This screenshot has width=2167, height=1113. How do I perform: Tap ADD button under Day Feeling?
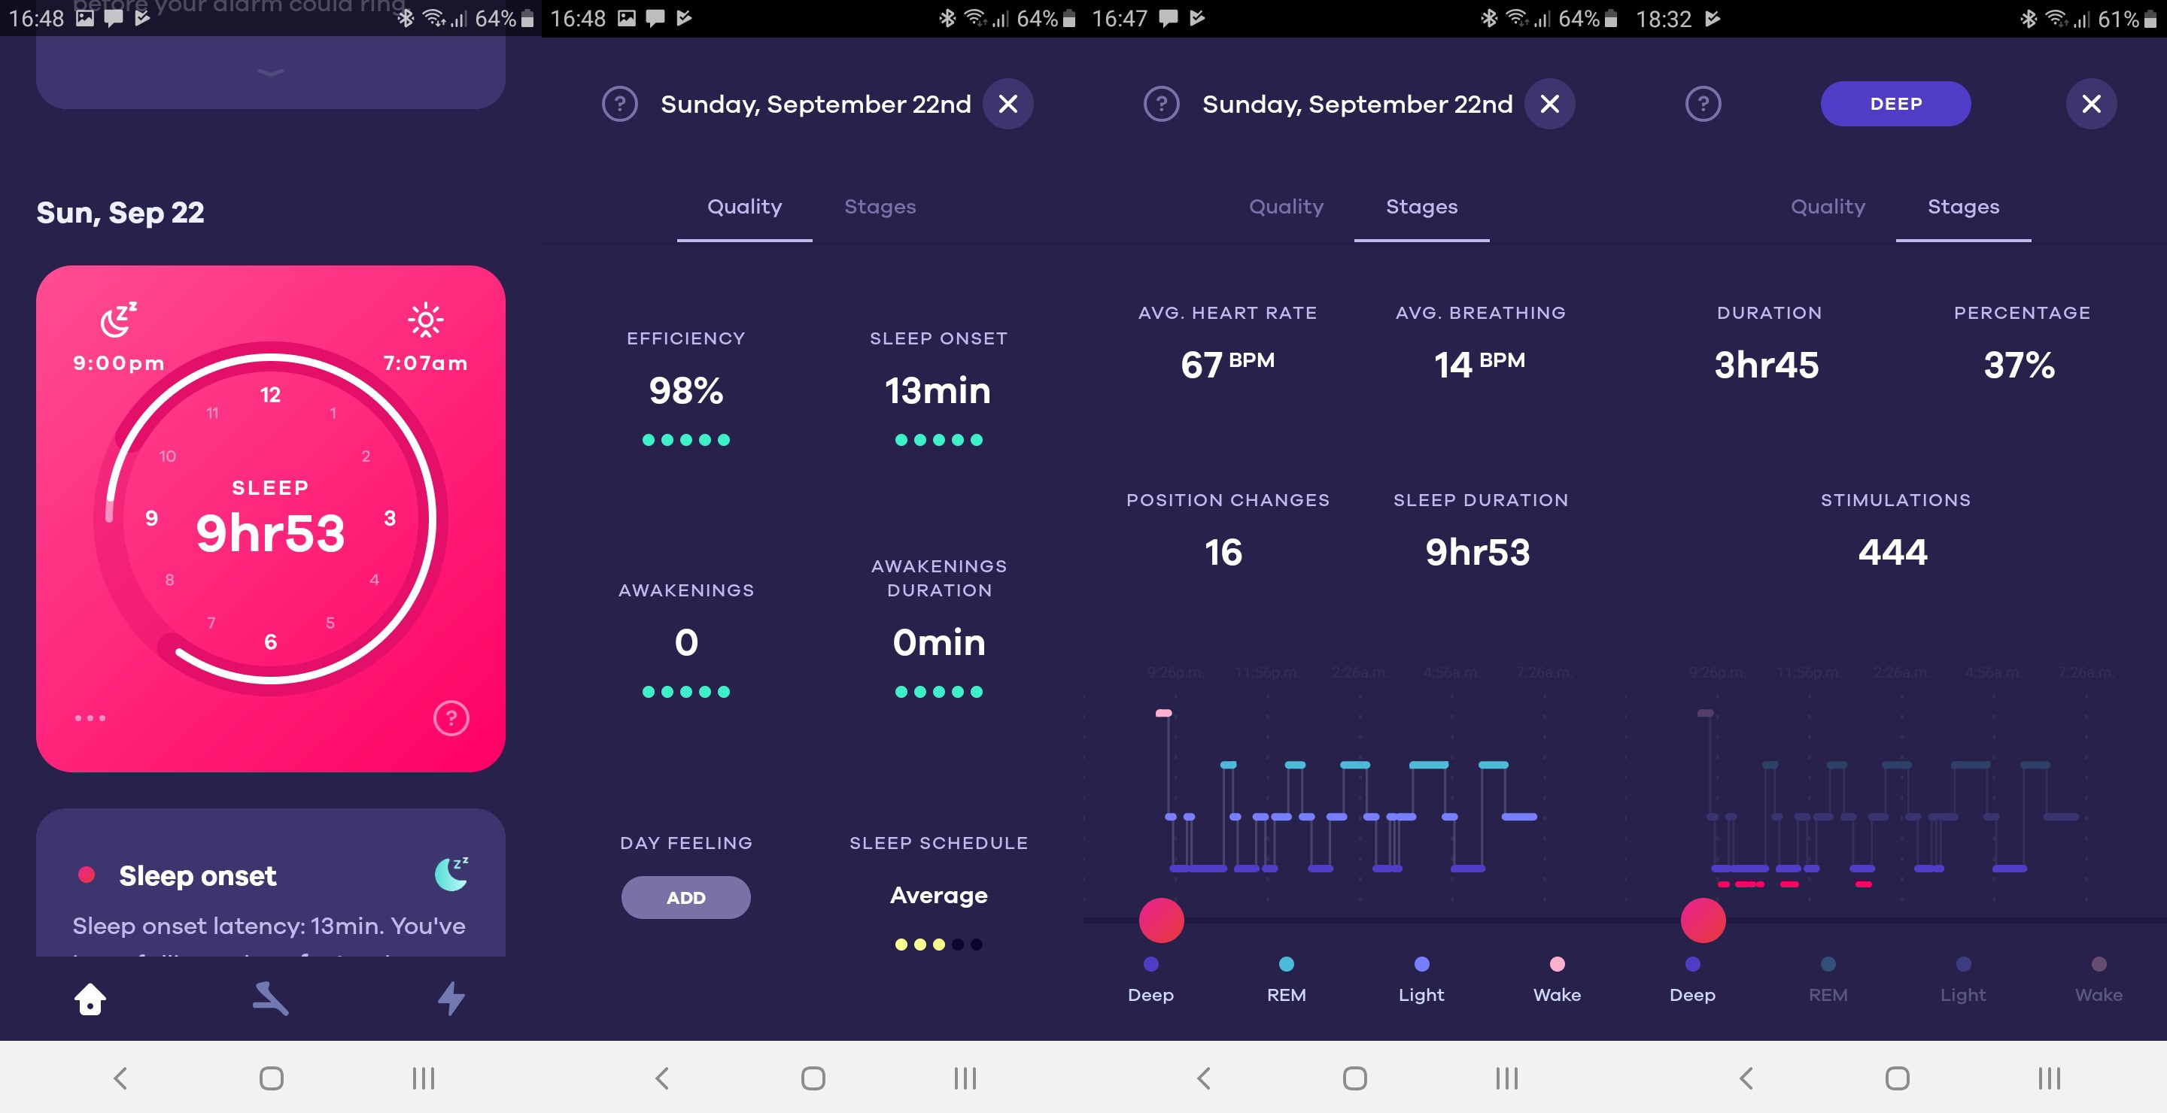[685, 898]
